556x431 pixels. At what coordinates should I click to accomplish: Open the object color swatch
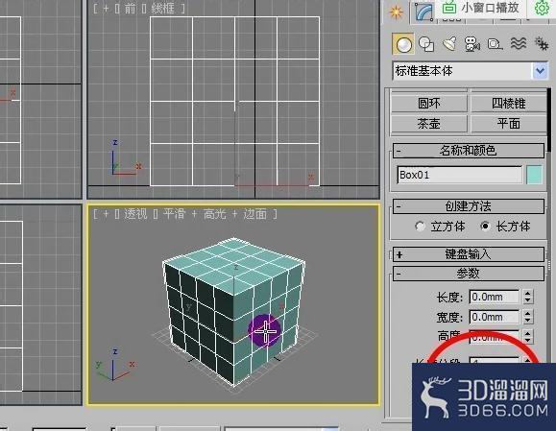click(x=534, y=175)
